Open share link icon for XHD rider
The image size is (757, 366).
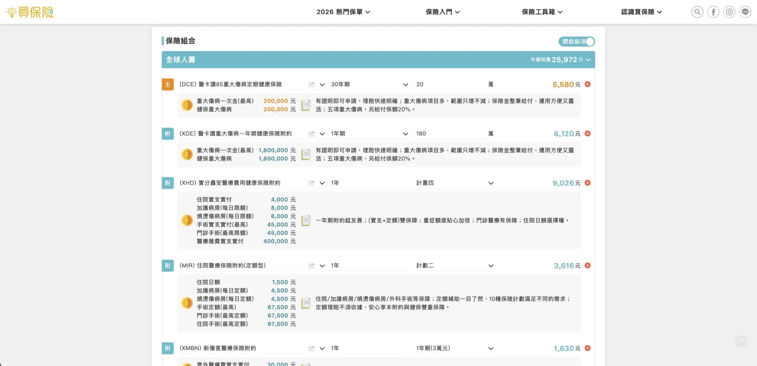[311, 183]
